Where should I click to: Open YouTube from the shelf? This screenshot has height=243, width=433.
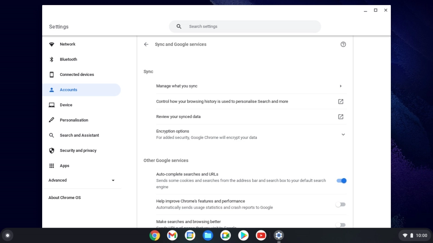click(261, 235)
